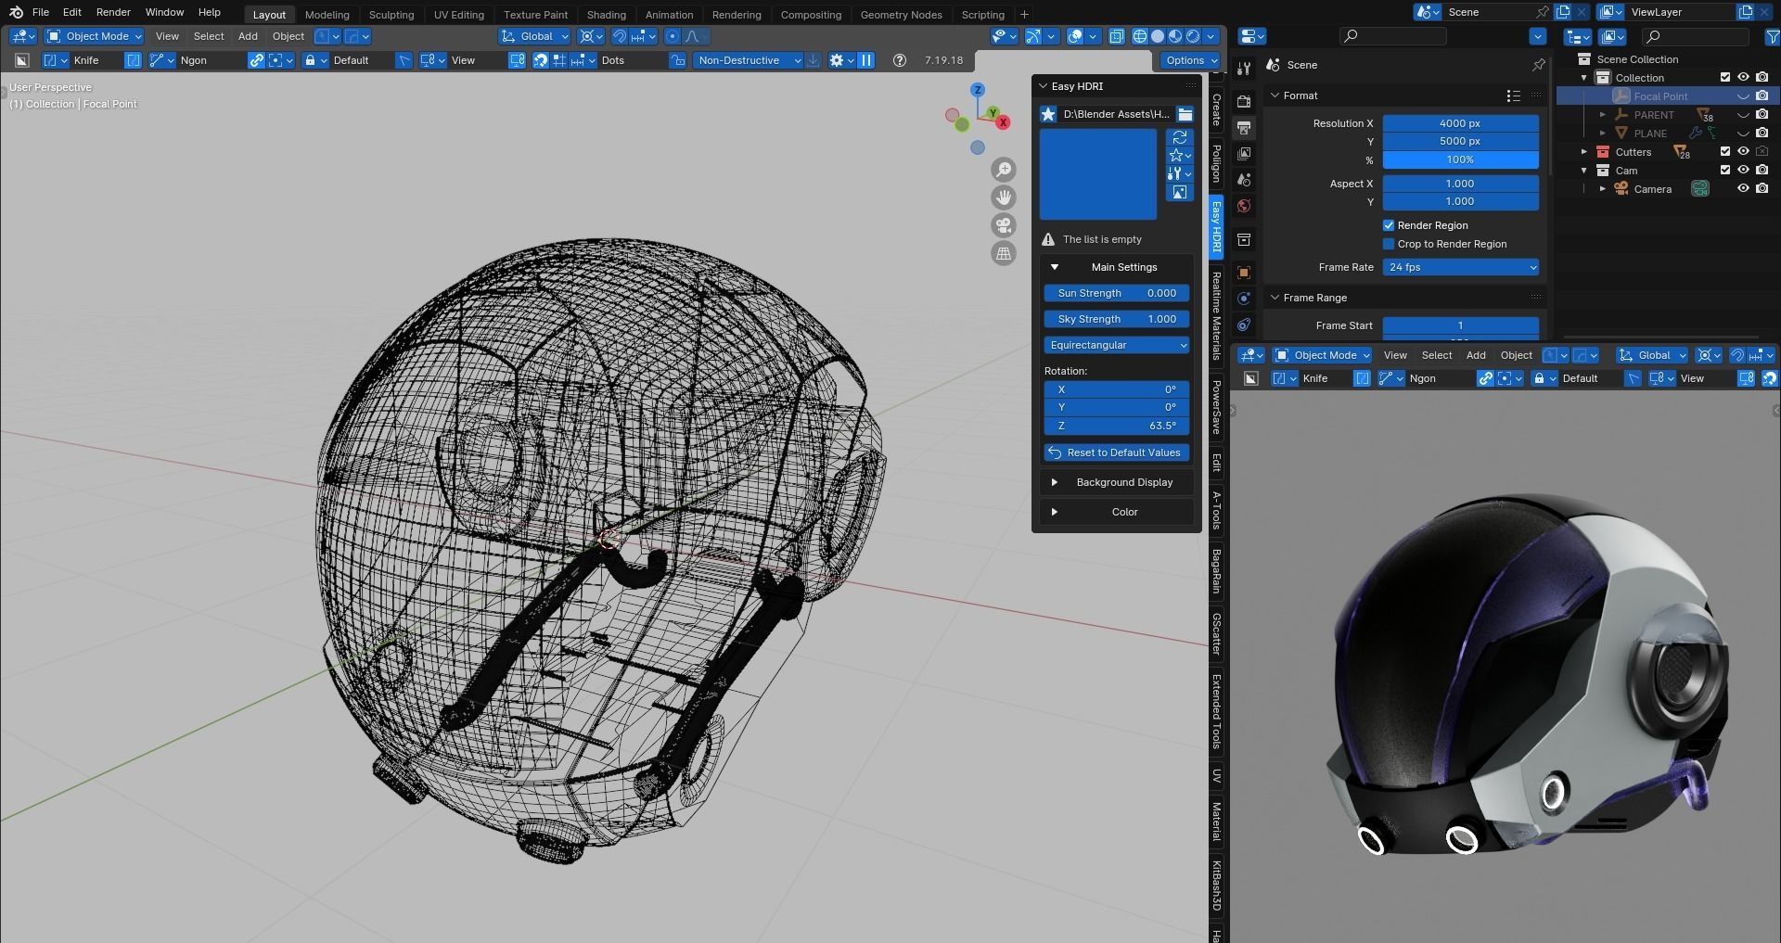The height and width of the screenshot is (943, 1781).
Task: Toggle viewport visibility for Collection row
Action: (1743, 78)
